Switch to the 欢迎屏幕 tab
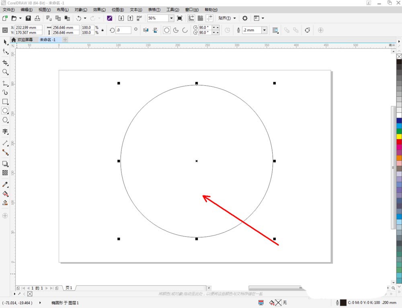 (25, 40)
